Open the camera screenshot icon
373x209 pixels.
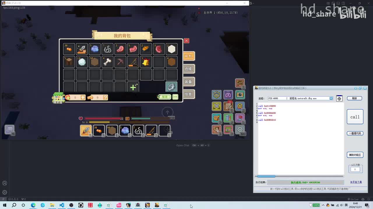point(240,95)
